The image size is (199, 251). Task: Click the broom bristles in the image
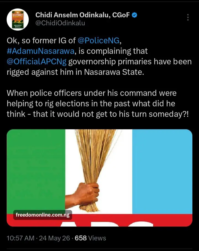[x=95, y=157]
